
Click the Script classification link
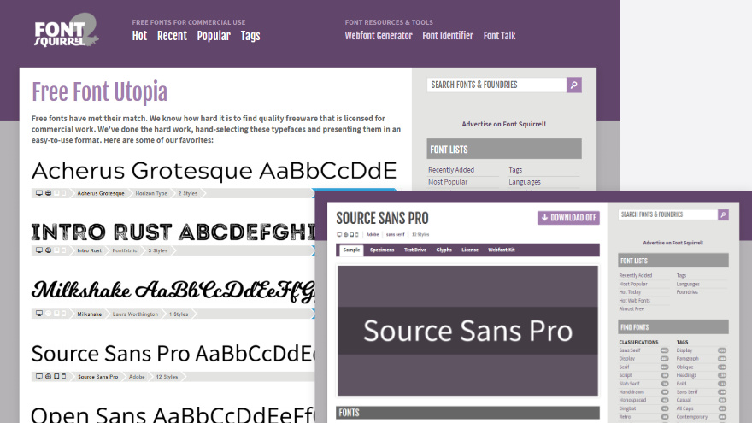pyautogui.click(x=626, y=373)
